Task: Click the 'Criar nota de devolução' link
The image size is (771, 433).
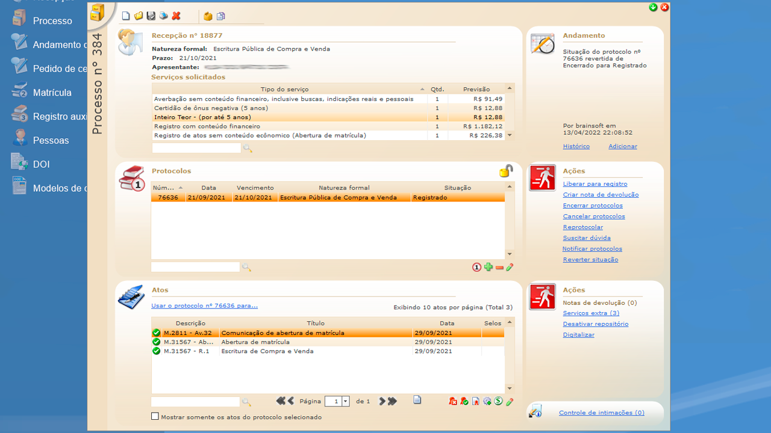Action: click(601, 195)
